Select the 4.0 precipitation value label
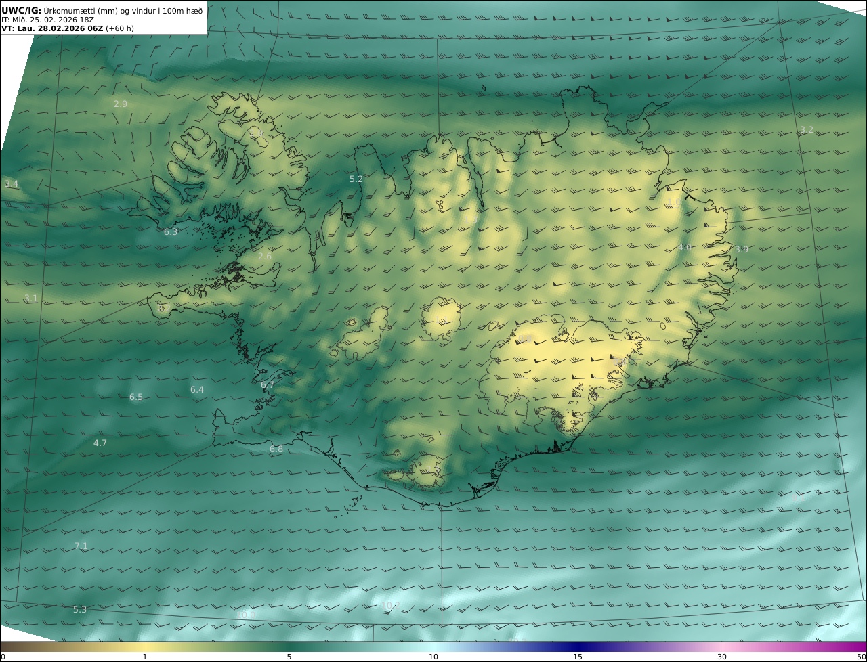867x662 pixels. [x=684, y=248]
